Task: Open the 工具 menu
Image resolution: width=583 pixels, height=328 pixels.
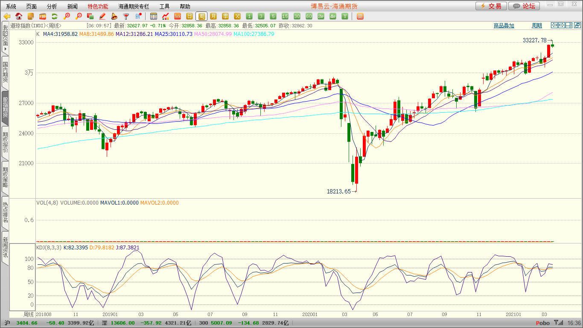Action: (x=164, y=6)
